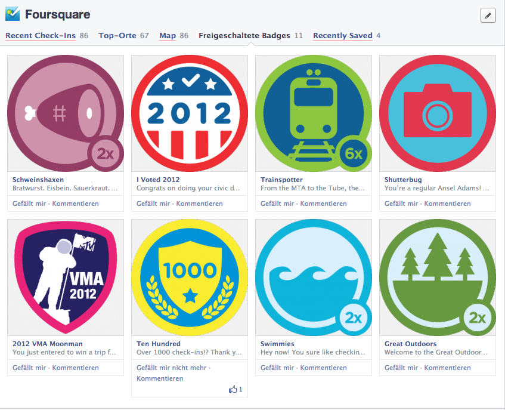The height and width of the screenshot is (410, 505).
Task: Click Kommentieren under I Voted 2012
Action: 199,204
